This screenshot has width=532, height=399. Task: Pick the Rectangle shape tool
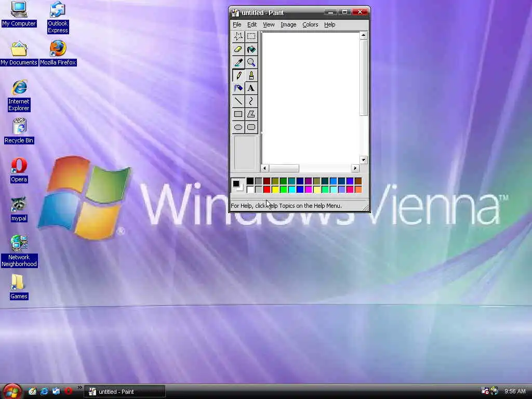pos(238,114)
